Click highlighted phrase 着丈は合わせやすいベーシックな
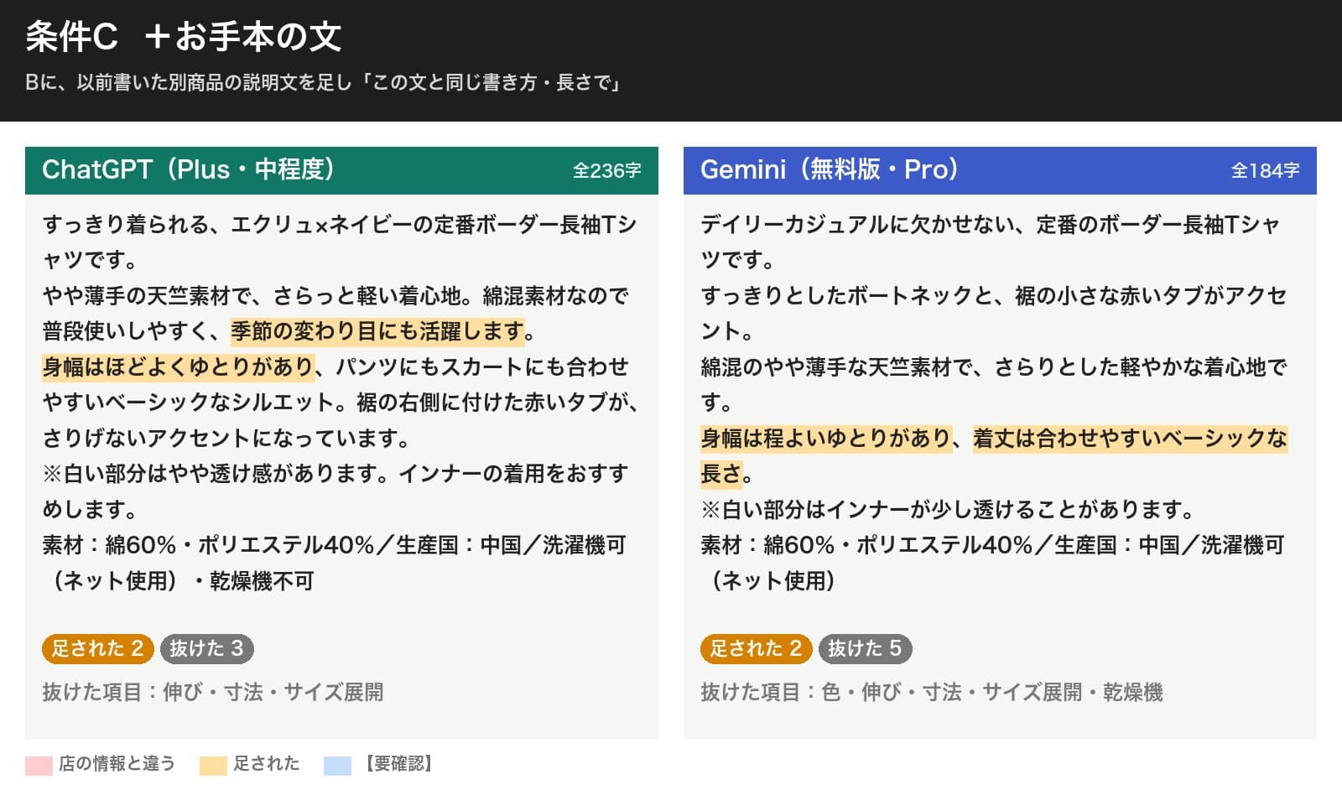The width and height of the screenshot is (1342, 790). click(1130, 439)
